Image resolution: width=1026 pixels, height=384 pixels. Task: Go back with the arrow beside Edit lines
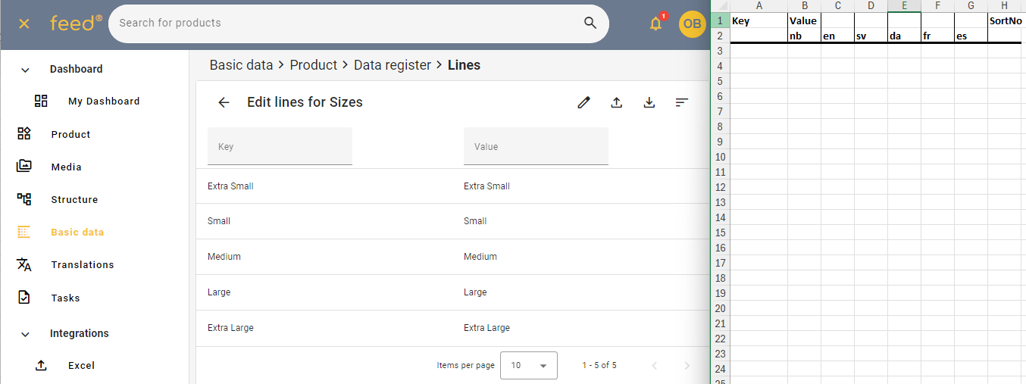click(x=224, y=102)
